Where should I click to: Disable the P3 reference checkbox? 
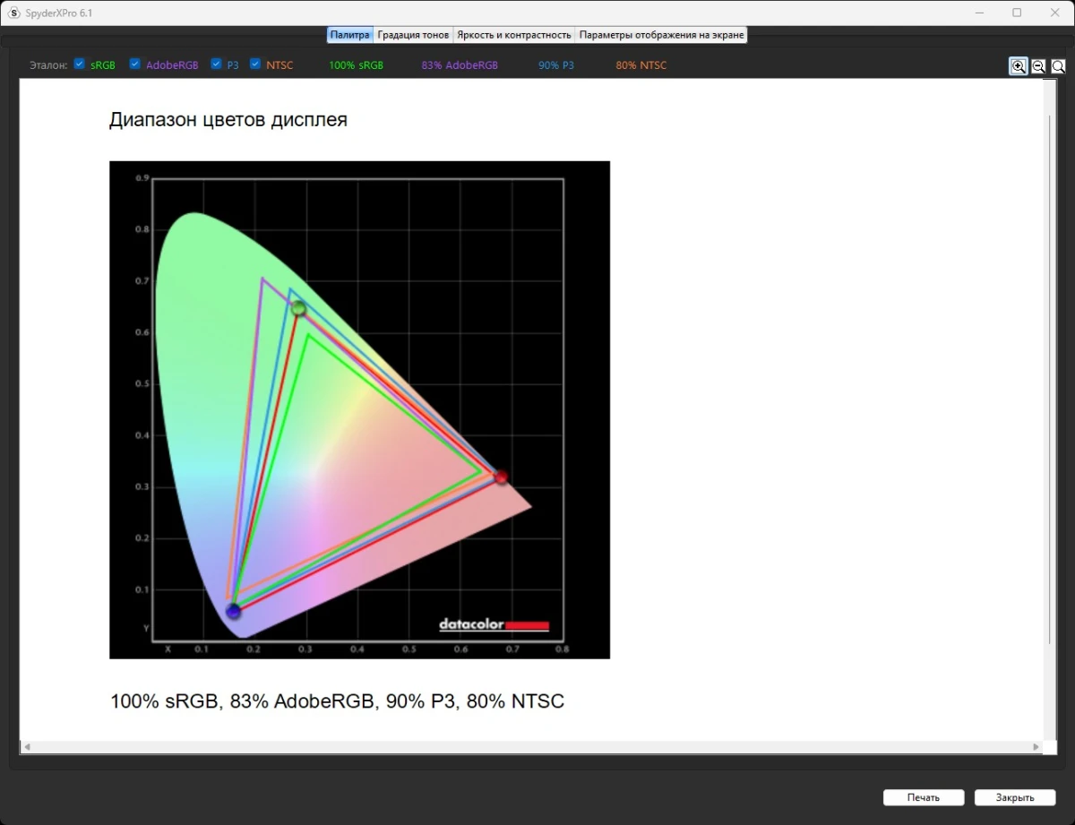[x=216, y=64]
